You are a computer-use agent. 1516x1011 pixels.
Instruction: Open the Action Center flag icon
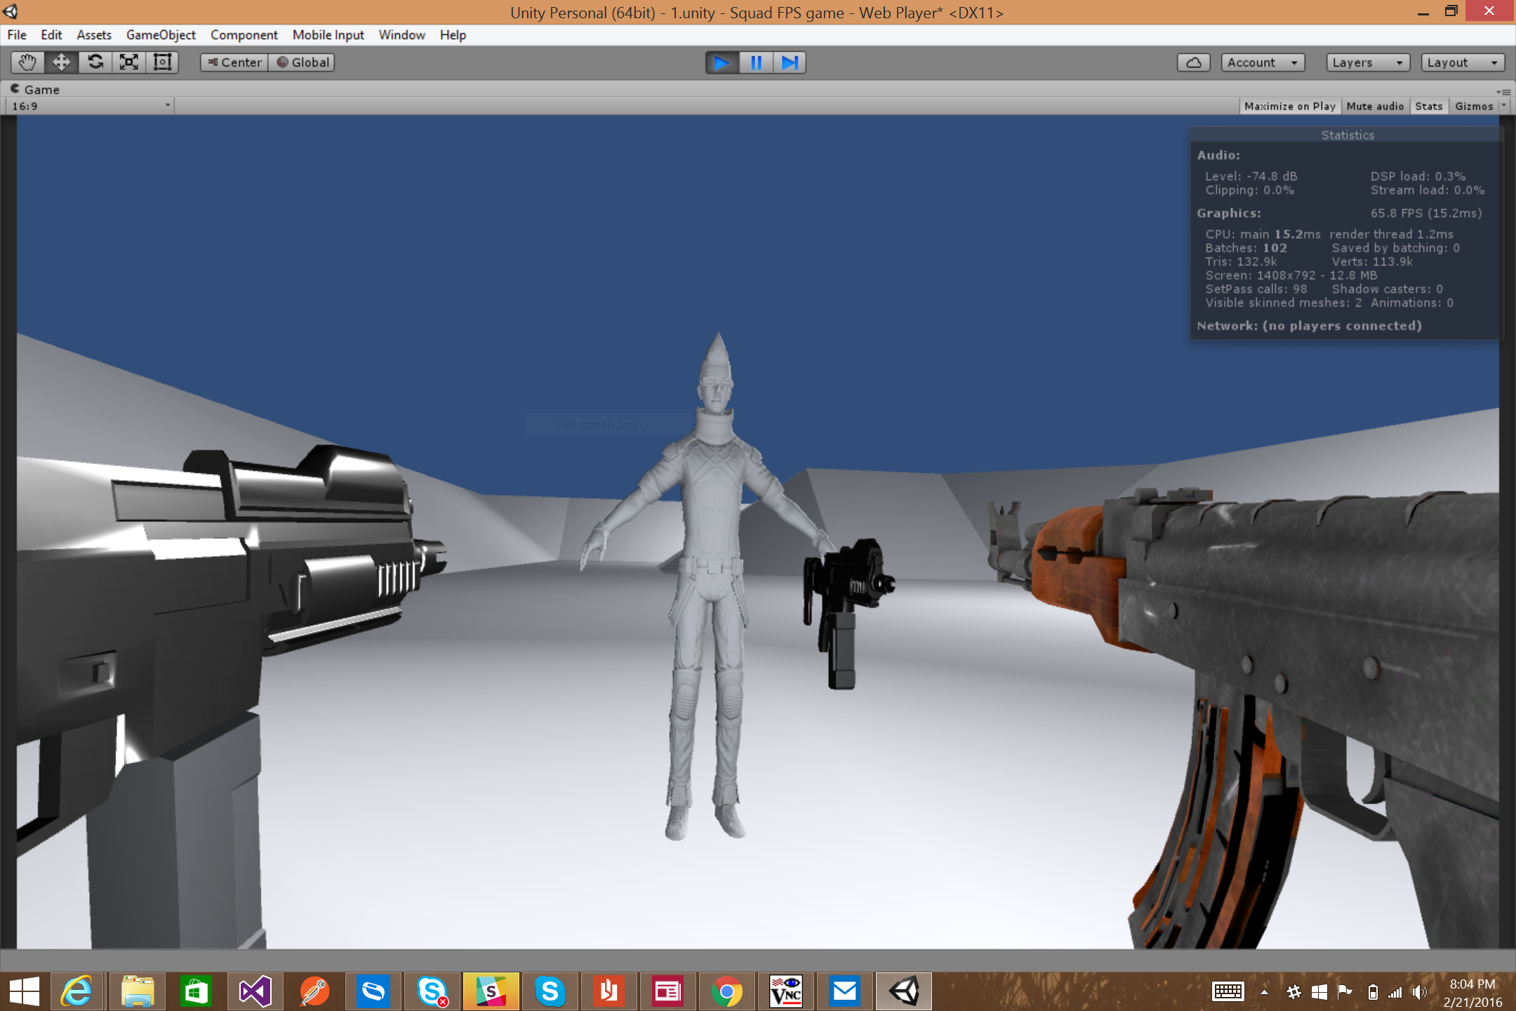pos(1345,992)
